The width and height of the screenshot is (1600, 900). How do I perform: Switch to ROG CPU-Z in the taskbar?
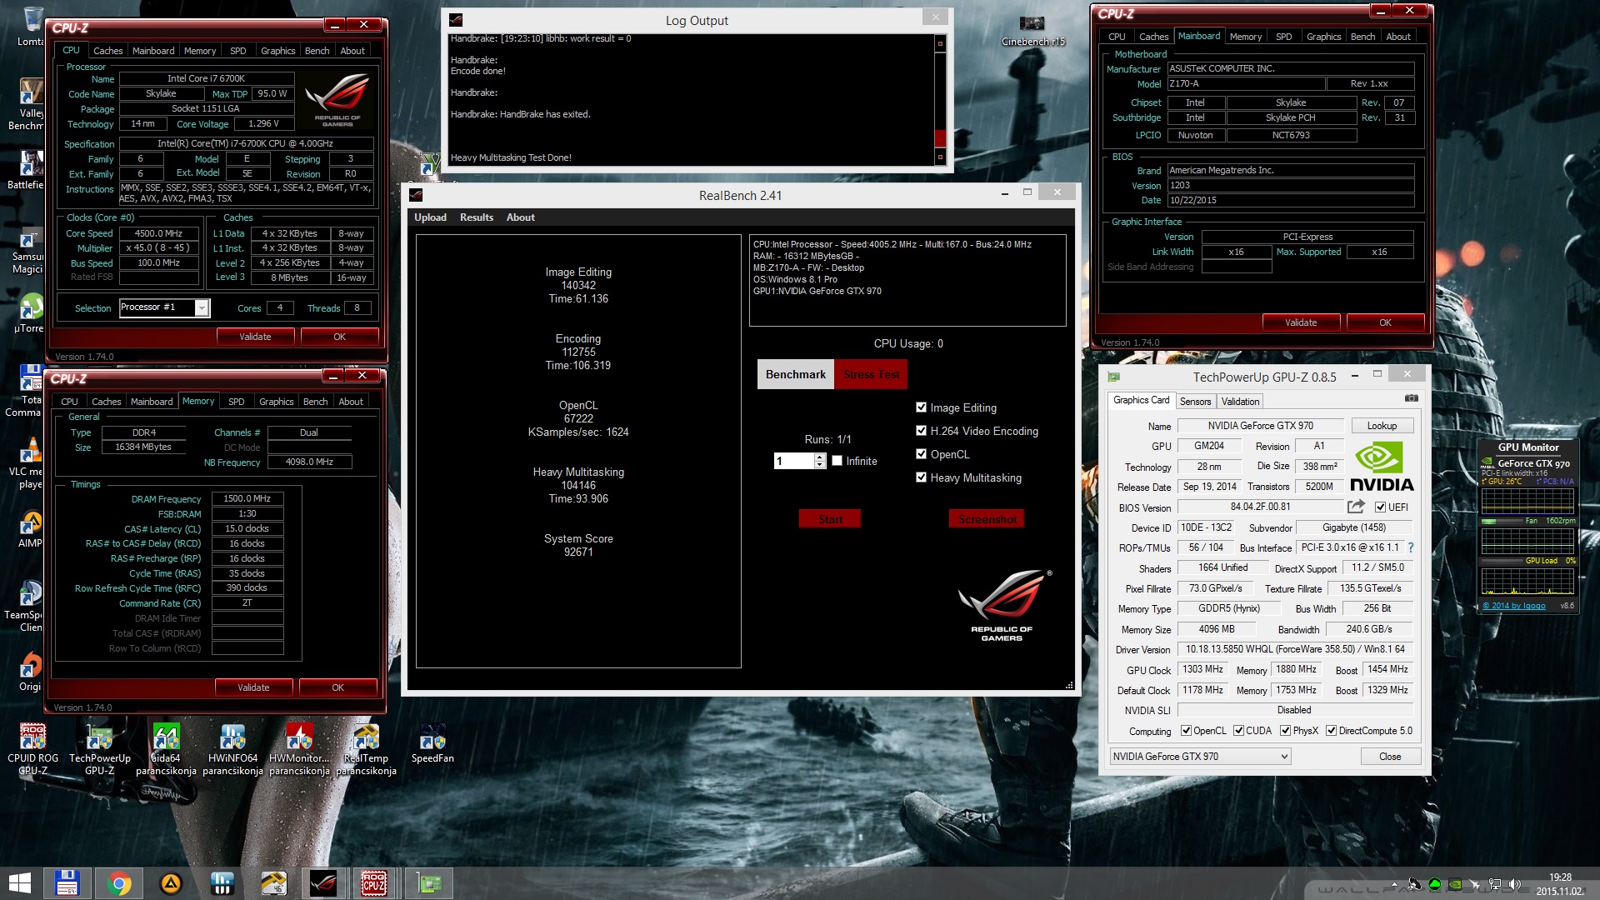(374, 883)
